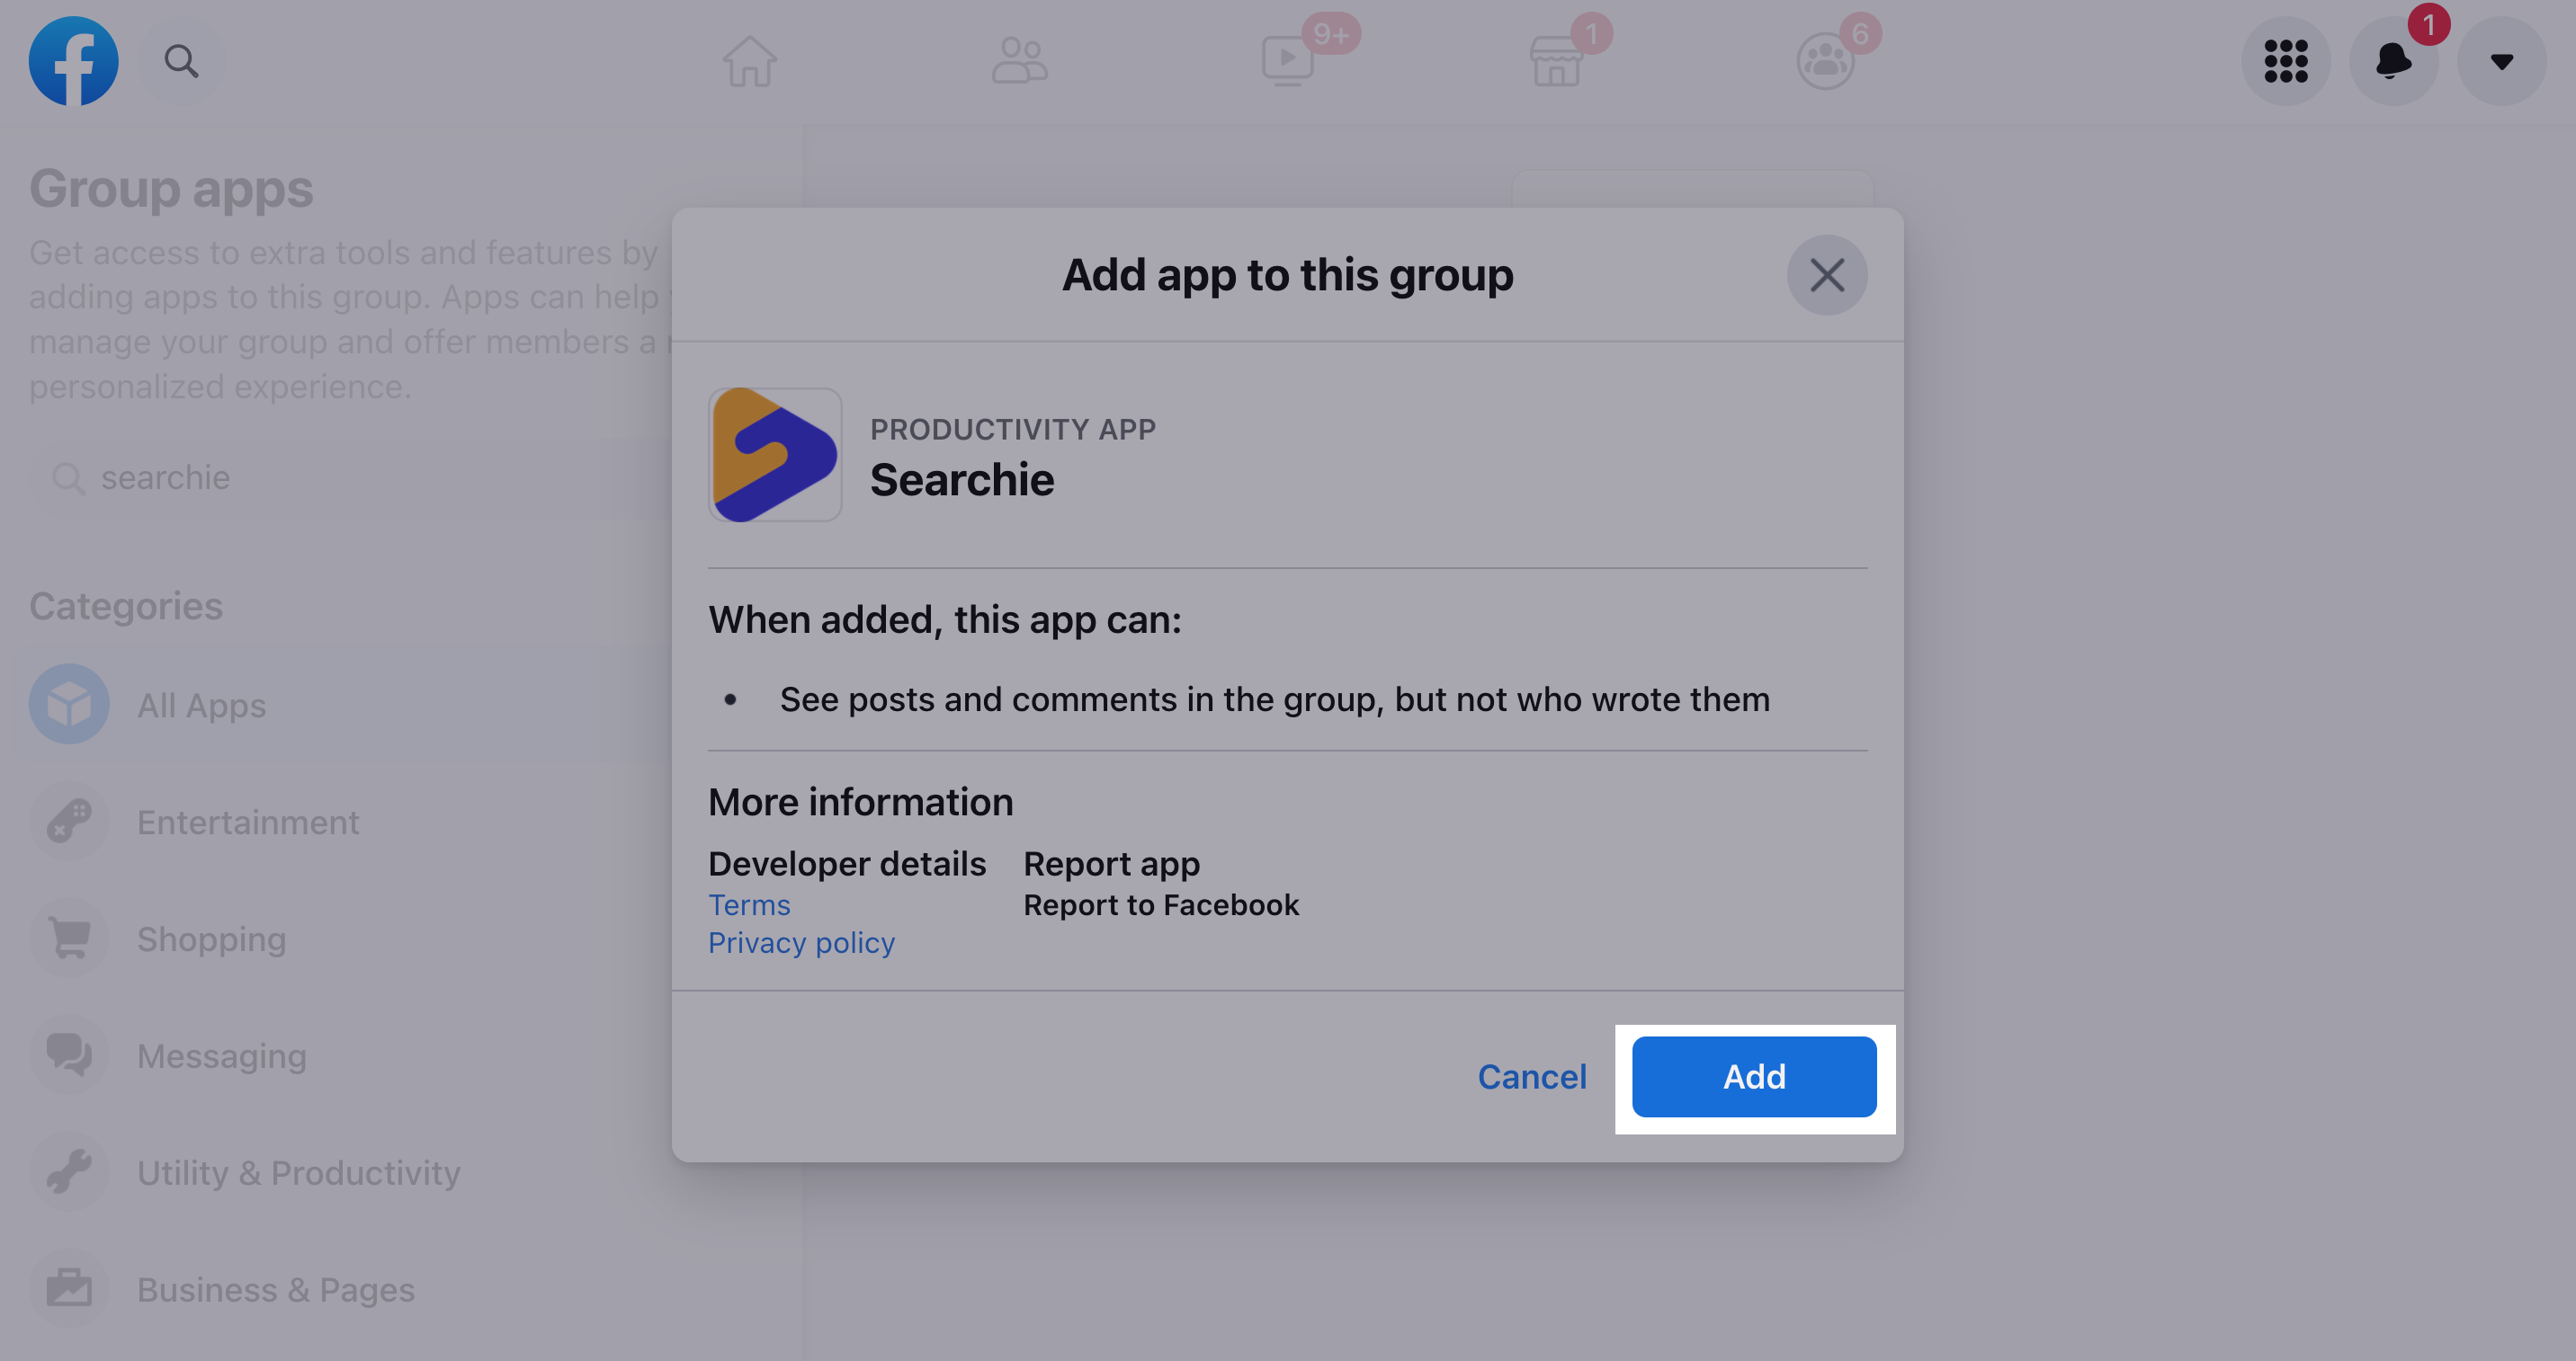Viewport: 2576px width, 1361px height.
Task: Click the Utility wrench icon
Action: point(69,1172)
